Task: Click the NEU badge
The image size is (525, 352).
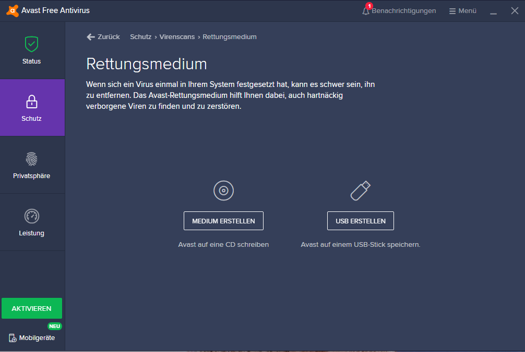Action: pyautogui.click(x=55, y=326)
